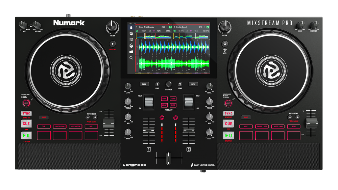Click the pitch bend plus on left deck
338x190 pixels.
coord(95,117)
